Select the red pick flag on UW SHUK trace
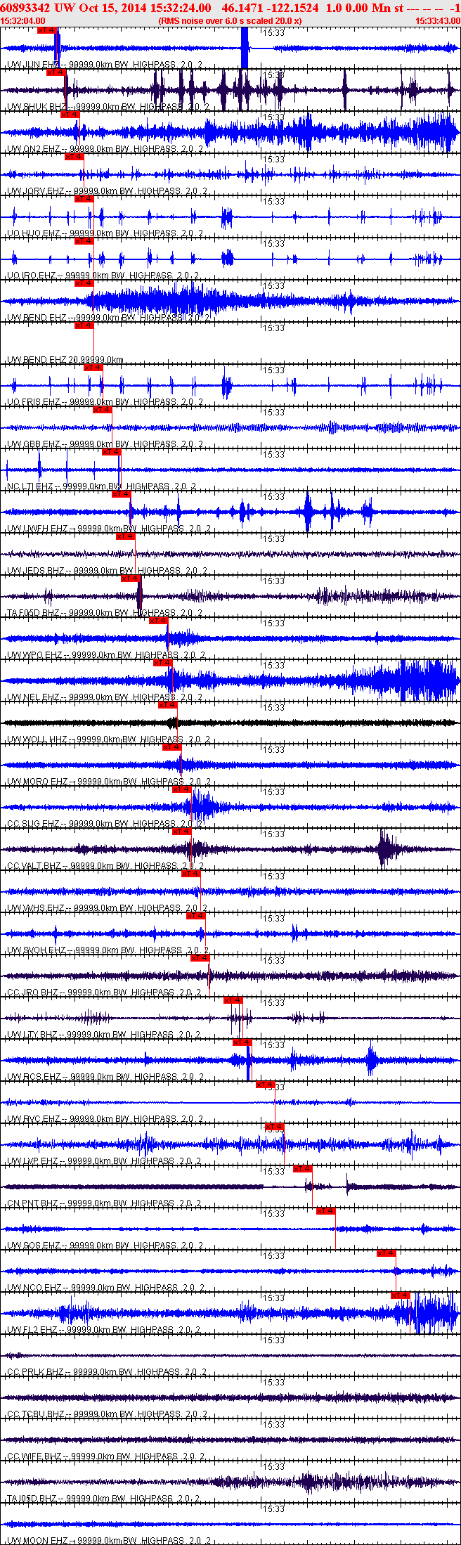The image size is (461, 1545). click(56, 72)
